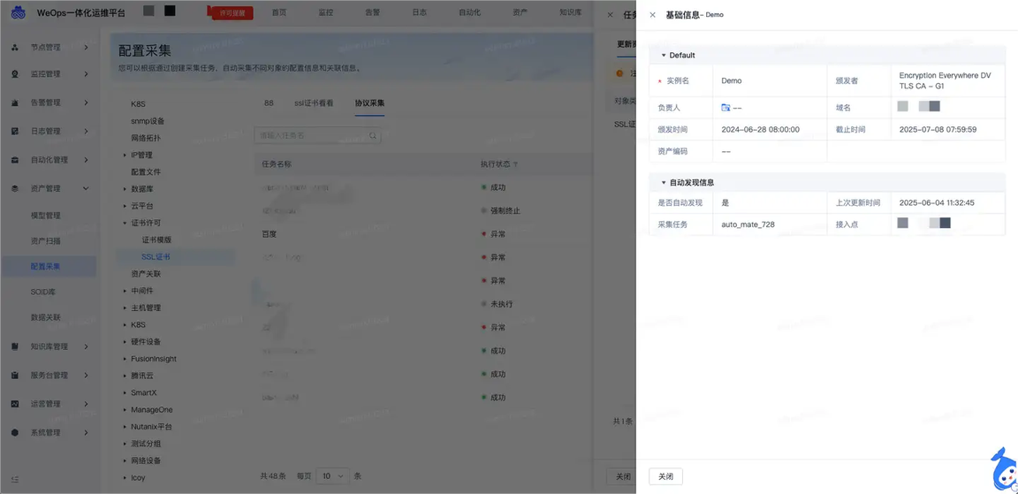Open 数据关联 in the sidebar submenu

point(45,318)
